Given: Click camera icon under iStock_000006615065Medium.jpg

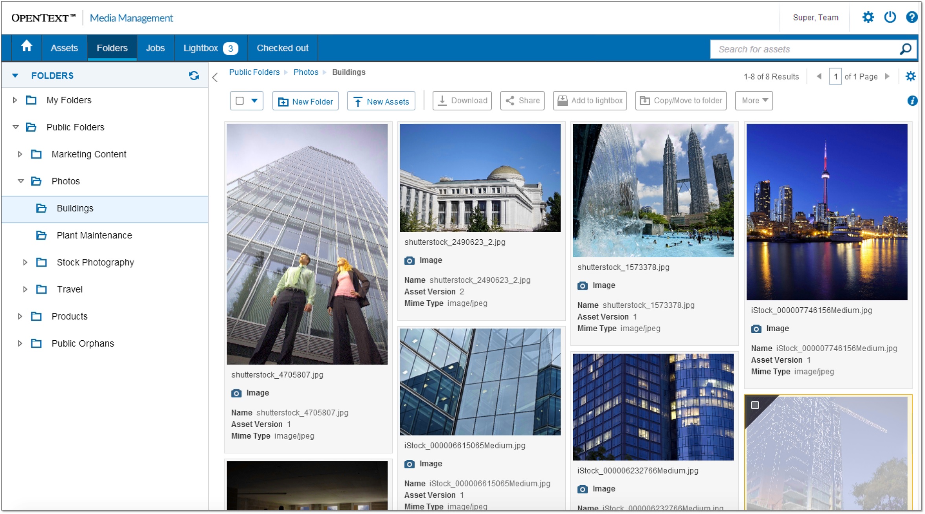Looking at the screenshot, I should pos(409,464).
